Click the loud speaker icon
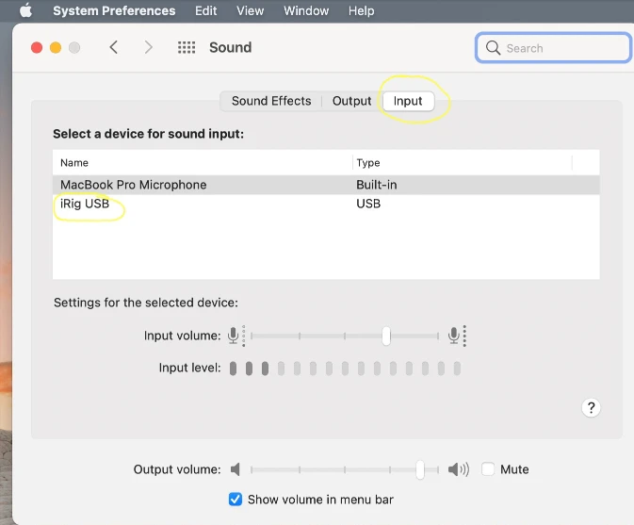The height and width of the screenshot is (525, 634). tap(459, 469)
